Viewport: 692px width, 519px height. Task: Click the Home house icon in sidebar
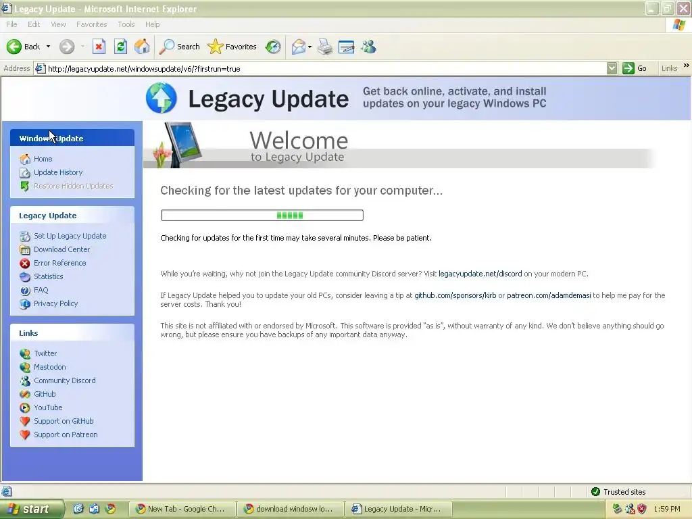(25, 159)
